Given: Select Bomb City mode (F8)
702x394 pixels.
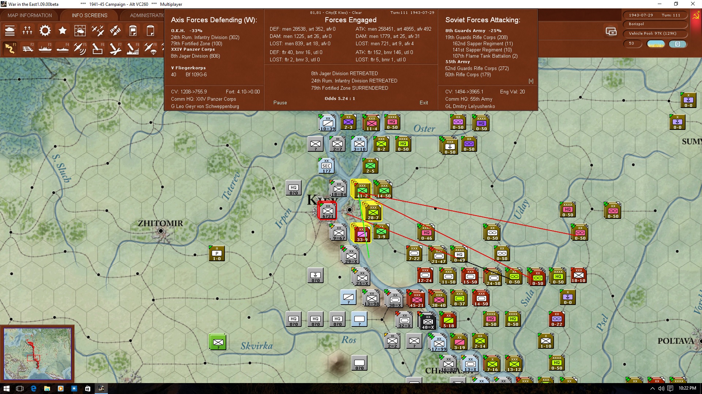Looking at the screenshot, I should (x=133, y=48).
